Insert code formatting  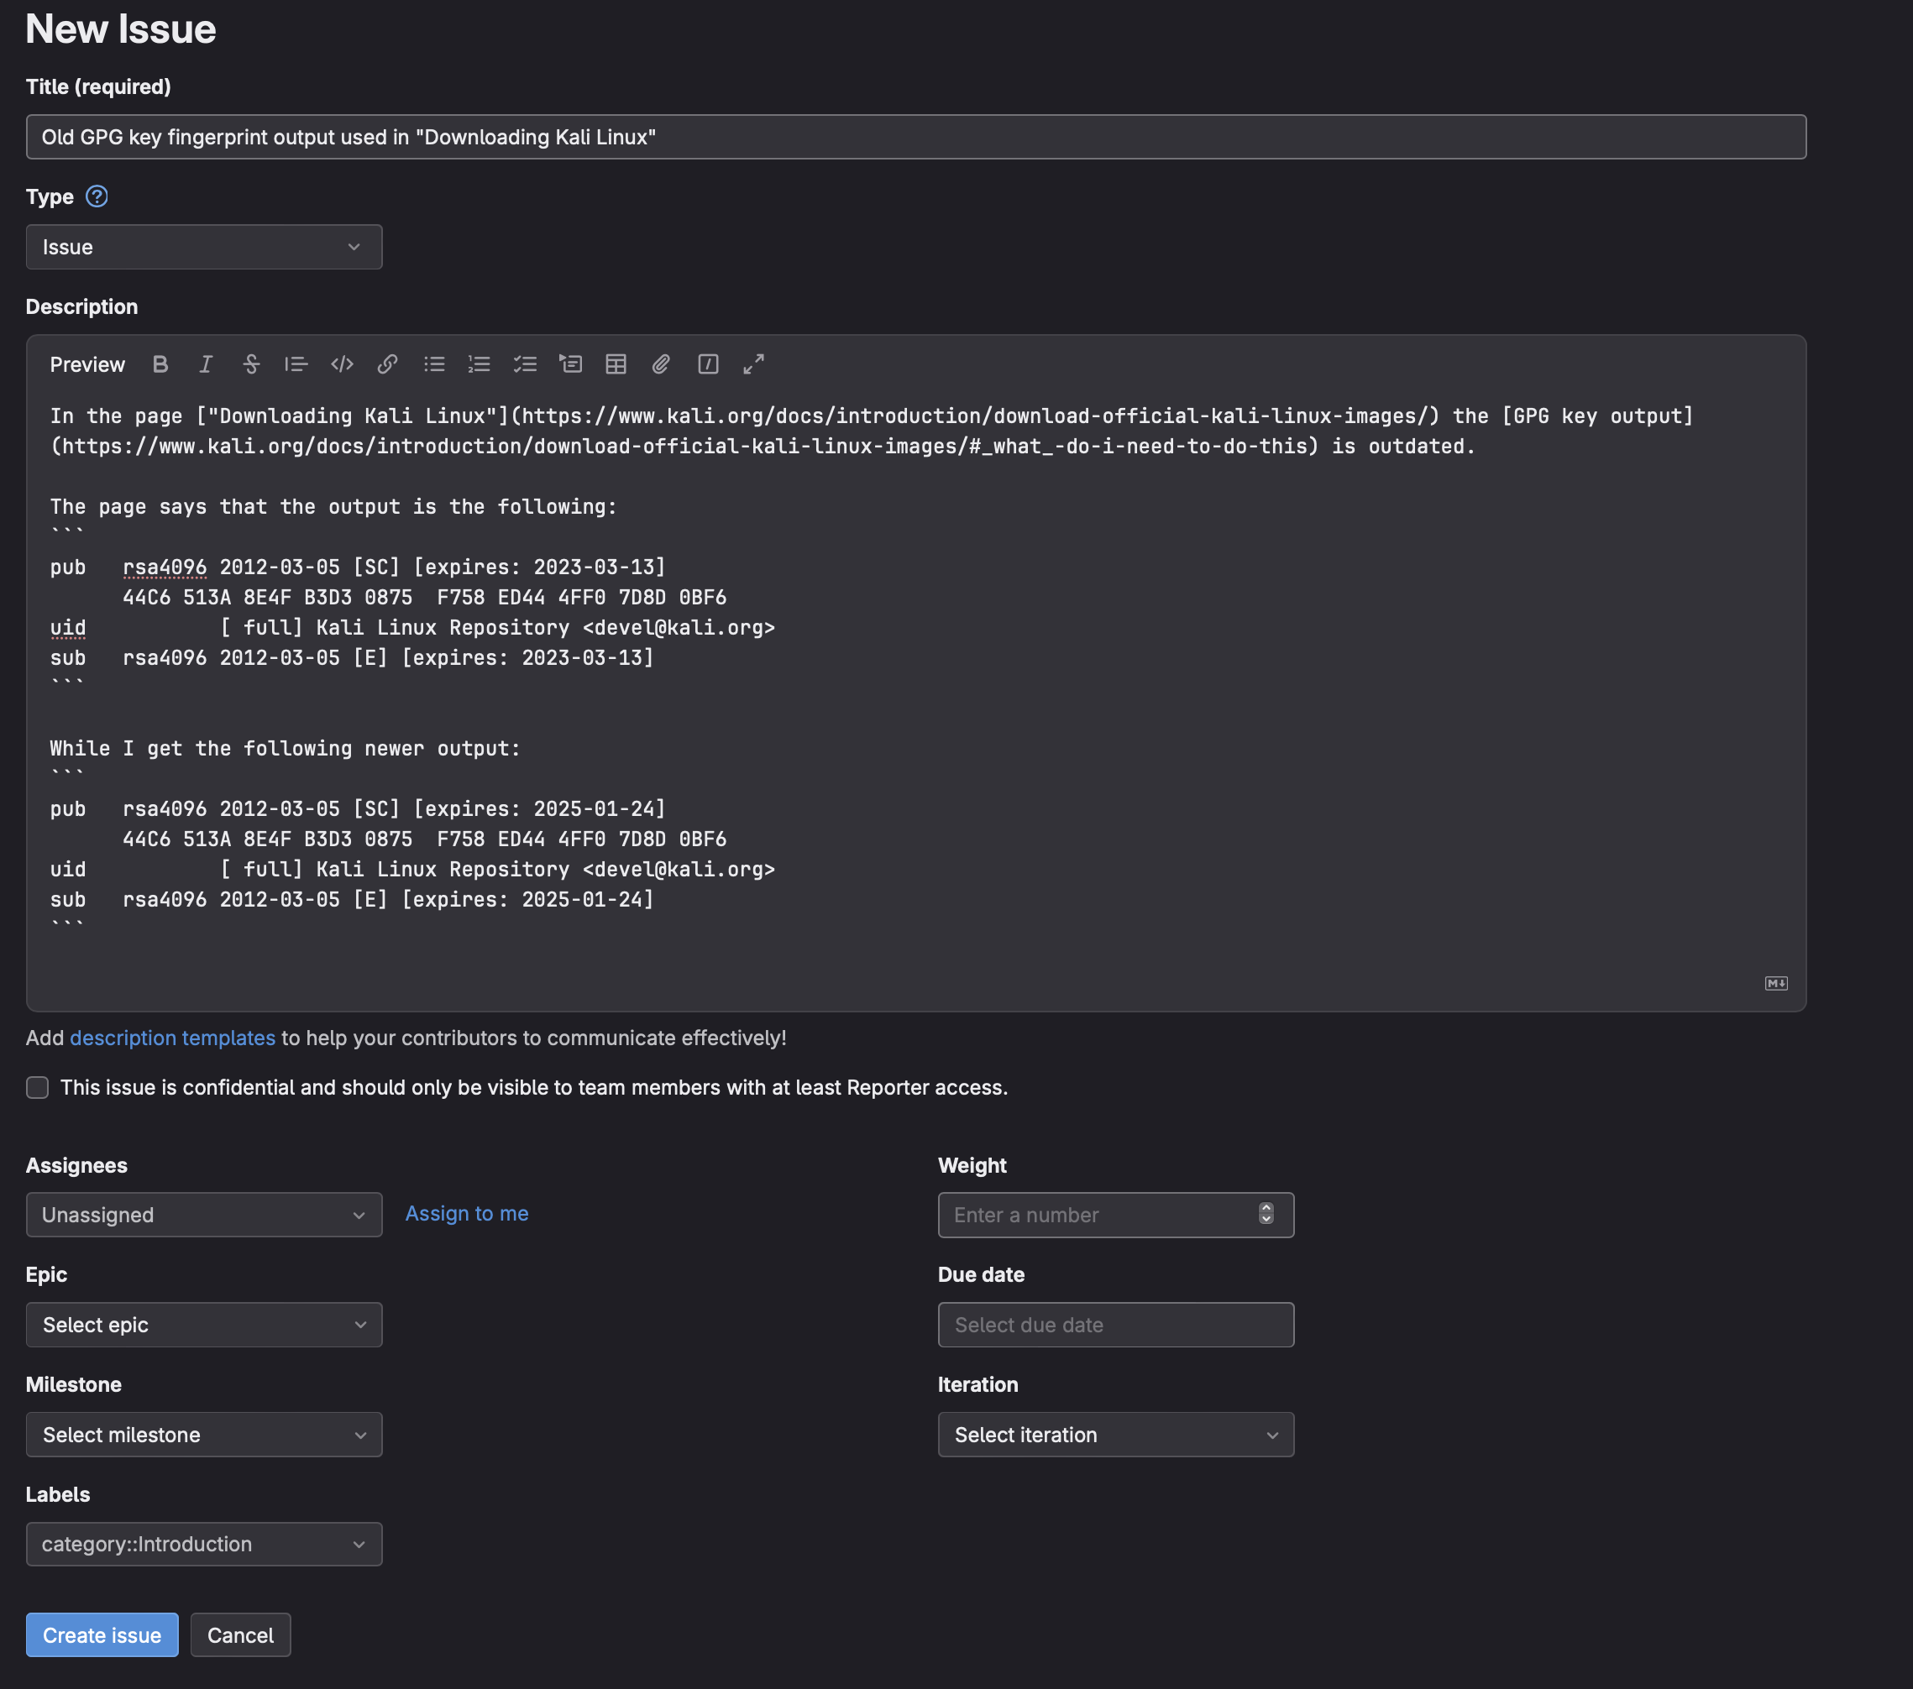[x=342, y=364]
